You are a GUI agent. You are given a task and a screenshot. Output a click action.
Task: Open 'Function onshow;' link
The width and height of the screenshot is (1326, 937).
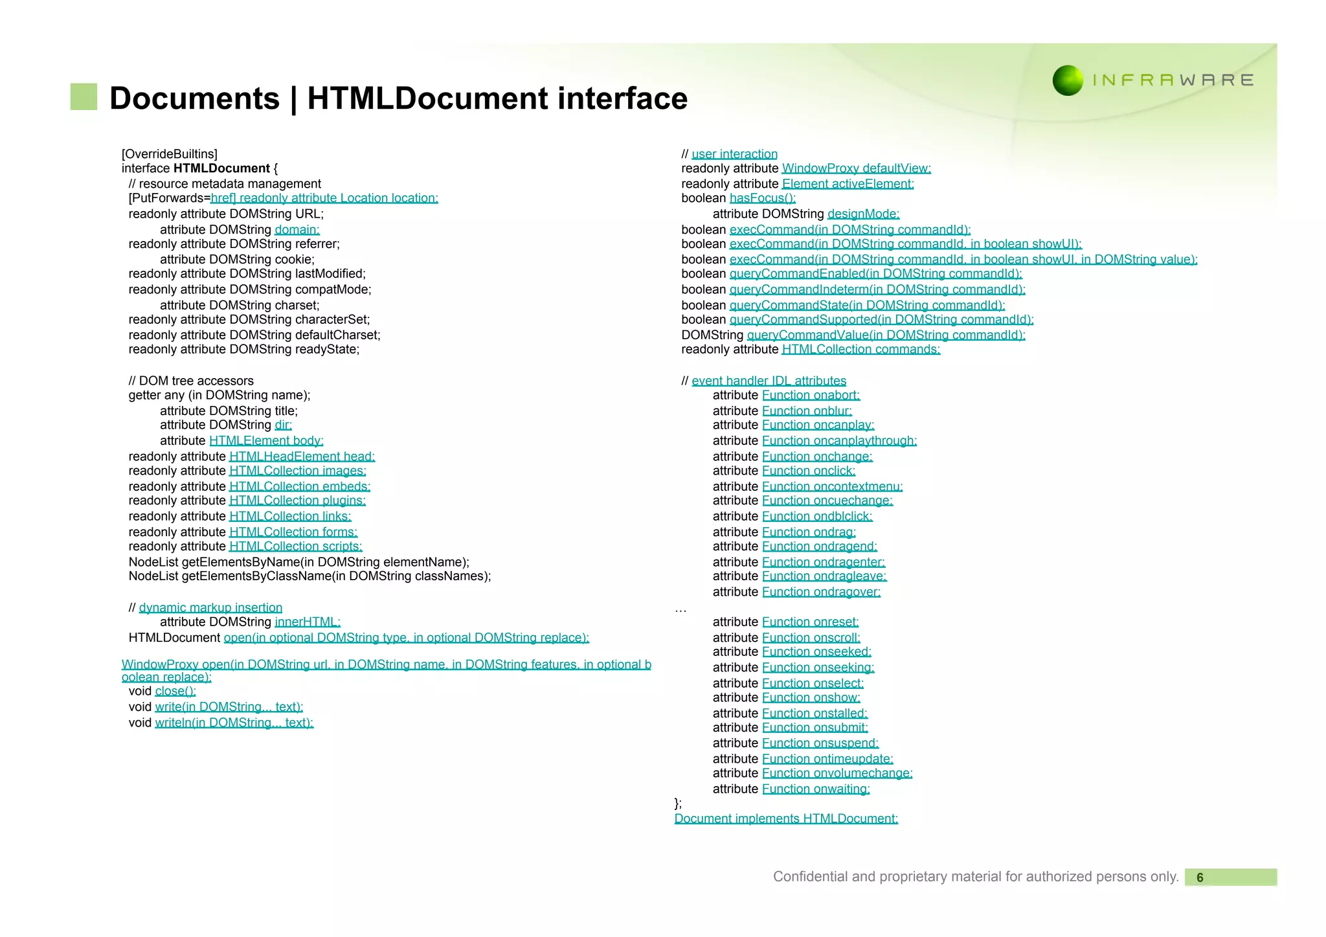pos(811,697)
